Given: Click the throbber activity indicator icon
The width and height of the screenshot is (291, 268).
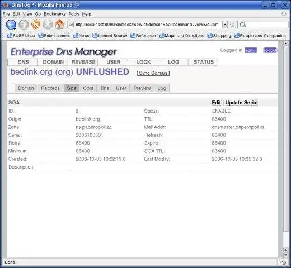Looking at the screenshot, I should pyautogui.click(x=284, y=14).
